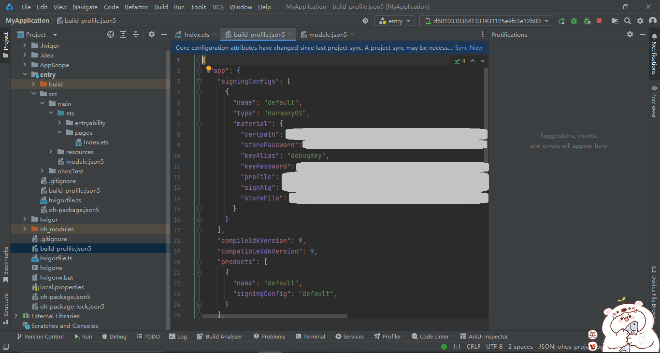Stop the running process red square
Image resolution: width=660 pixels, height=353 pixels.
click(599, 21)
